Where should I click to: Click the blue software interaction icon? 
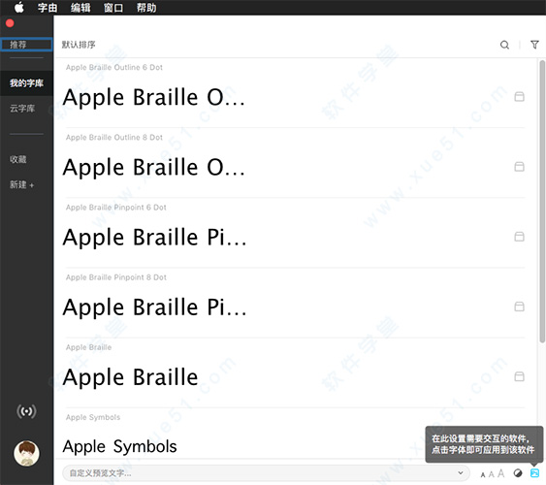(x=534, y=473)
